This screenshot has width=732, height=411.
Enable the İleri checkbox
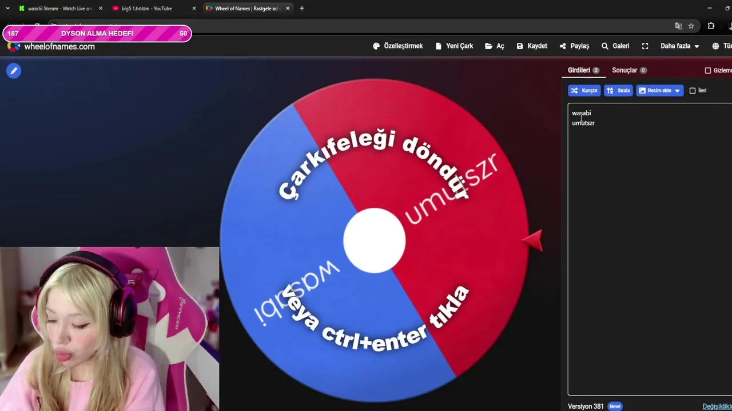[x=693, y=90]
